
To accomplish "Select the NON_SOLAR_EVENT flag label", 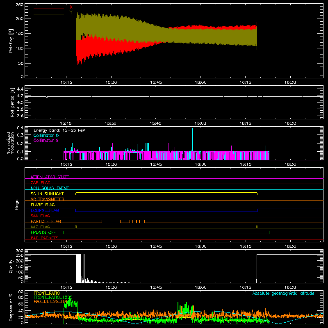I will [50, 188].
